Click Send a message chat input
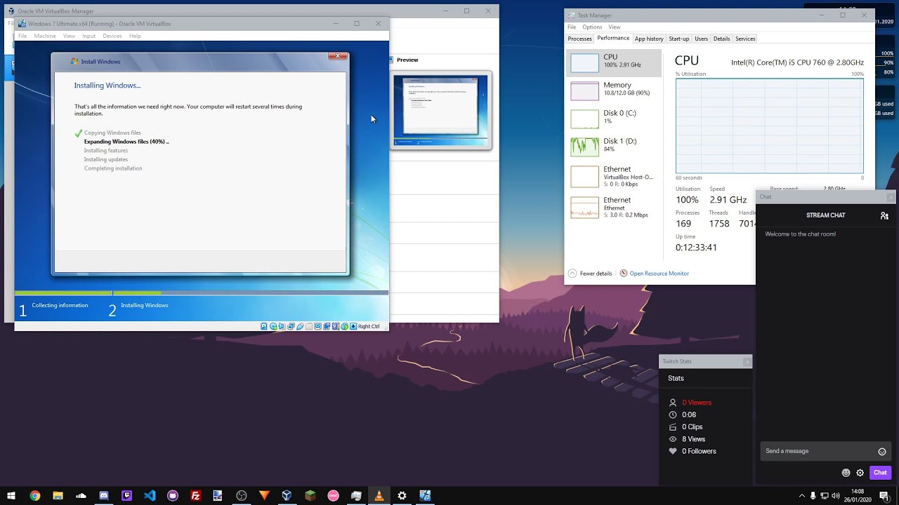 pos(819,451)
